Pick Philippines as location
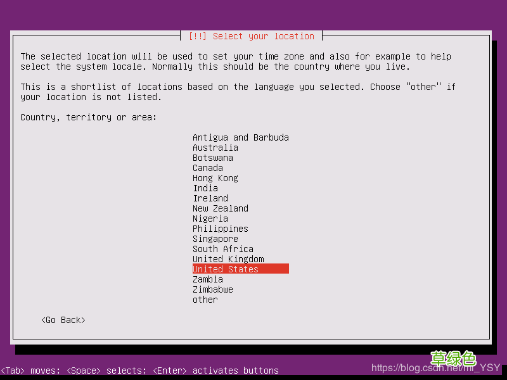Viewport: 507px width, 380px height. point(221,229)
